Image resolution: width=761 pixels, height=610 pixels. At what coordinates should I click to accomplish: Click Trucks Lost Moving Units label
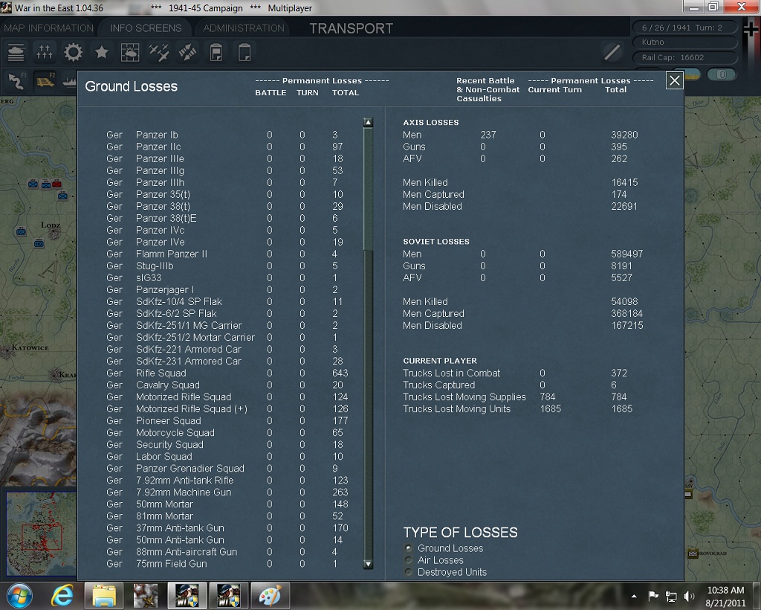(x=456, y=409)
